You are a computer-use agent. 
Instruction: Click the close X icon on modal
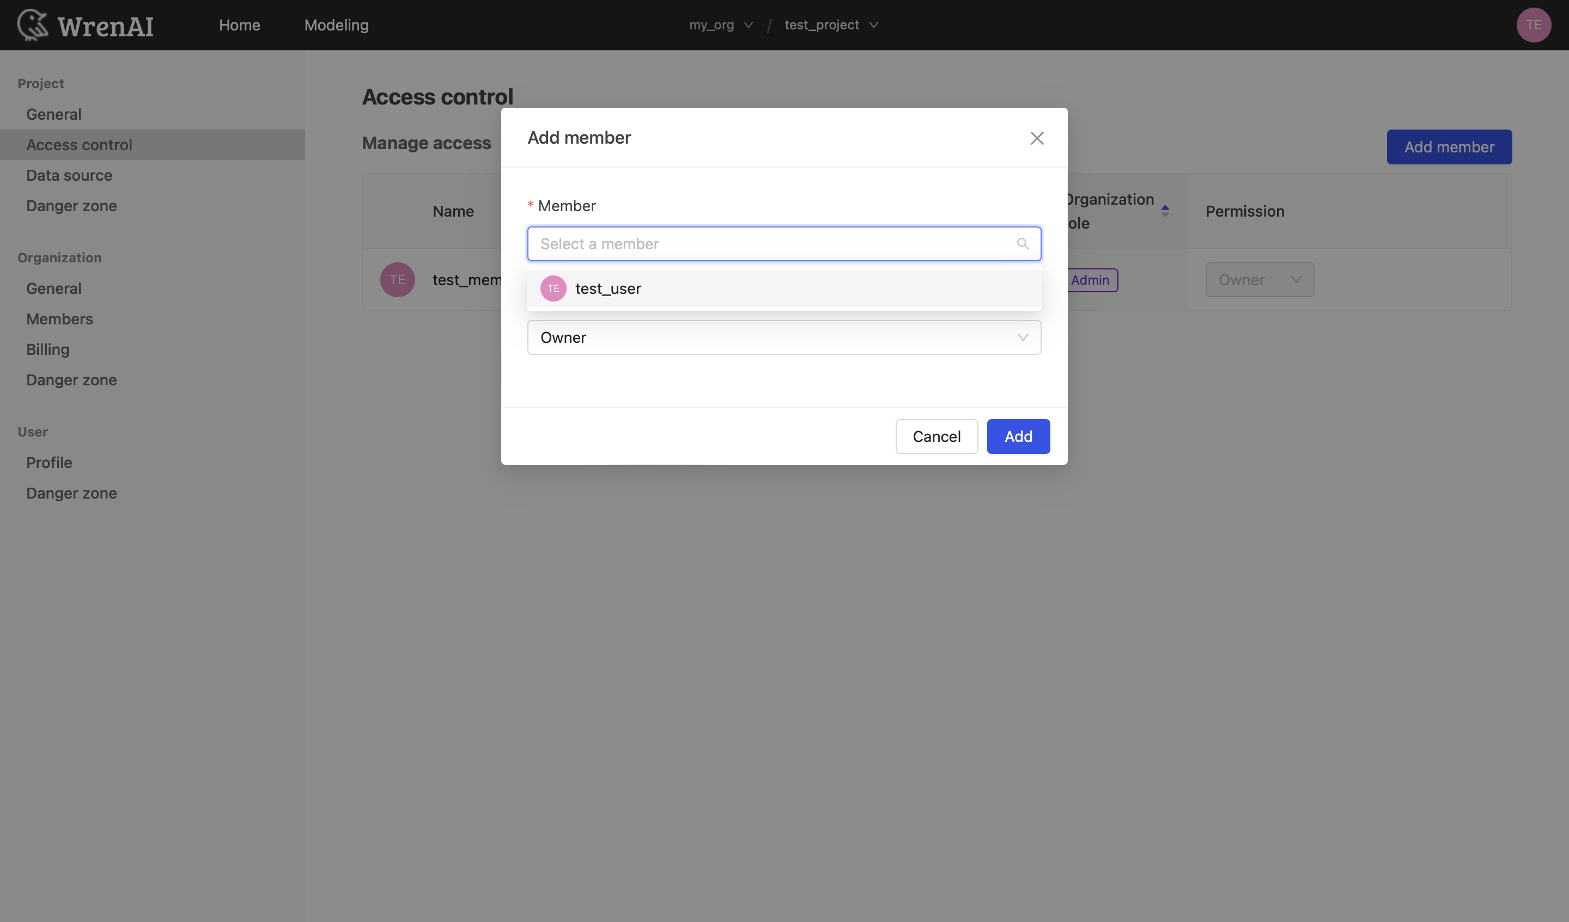click(x=1037, y=138)
